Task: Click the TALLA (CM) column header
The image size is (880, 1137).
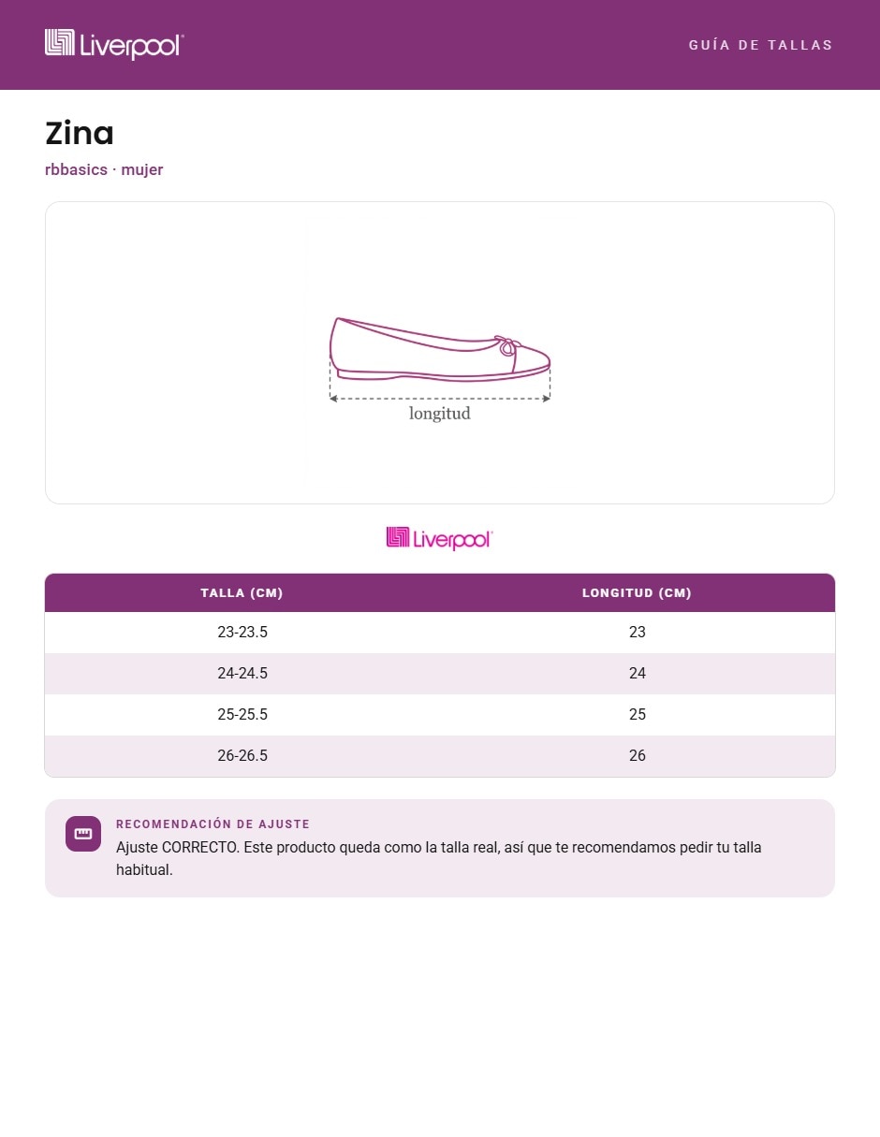Action: [x=242, y=592]
